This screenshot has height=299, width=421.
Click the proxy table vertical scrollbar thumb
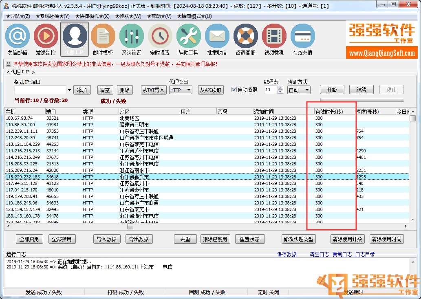[x=413, y=118]
